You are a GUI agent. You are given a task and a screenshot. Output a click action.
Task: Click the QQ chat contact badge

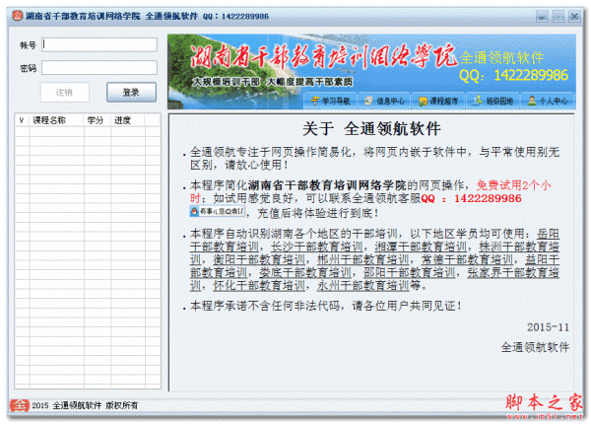pyautogui.click(x=218, y=211)
